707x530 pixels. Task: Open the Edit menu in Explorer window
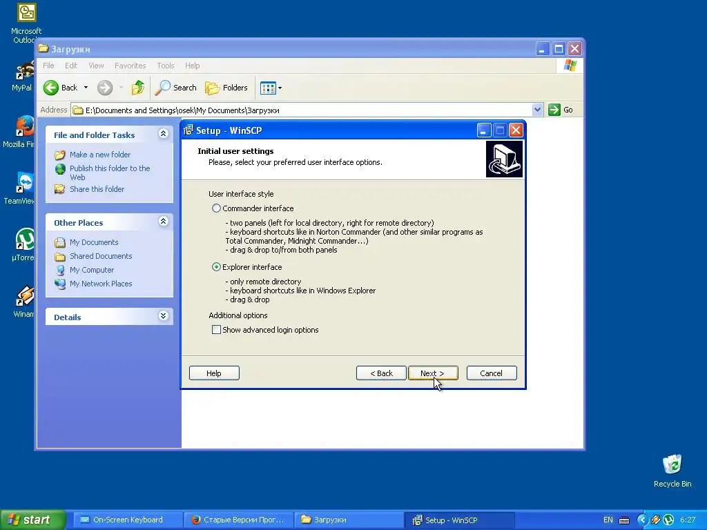pyautogui.click(x=71, y=66)
